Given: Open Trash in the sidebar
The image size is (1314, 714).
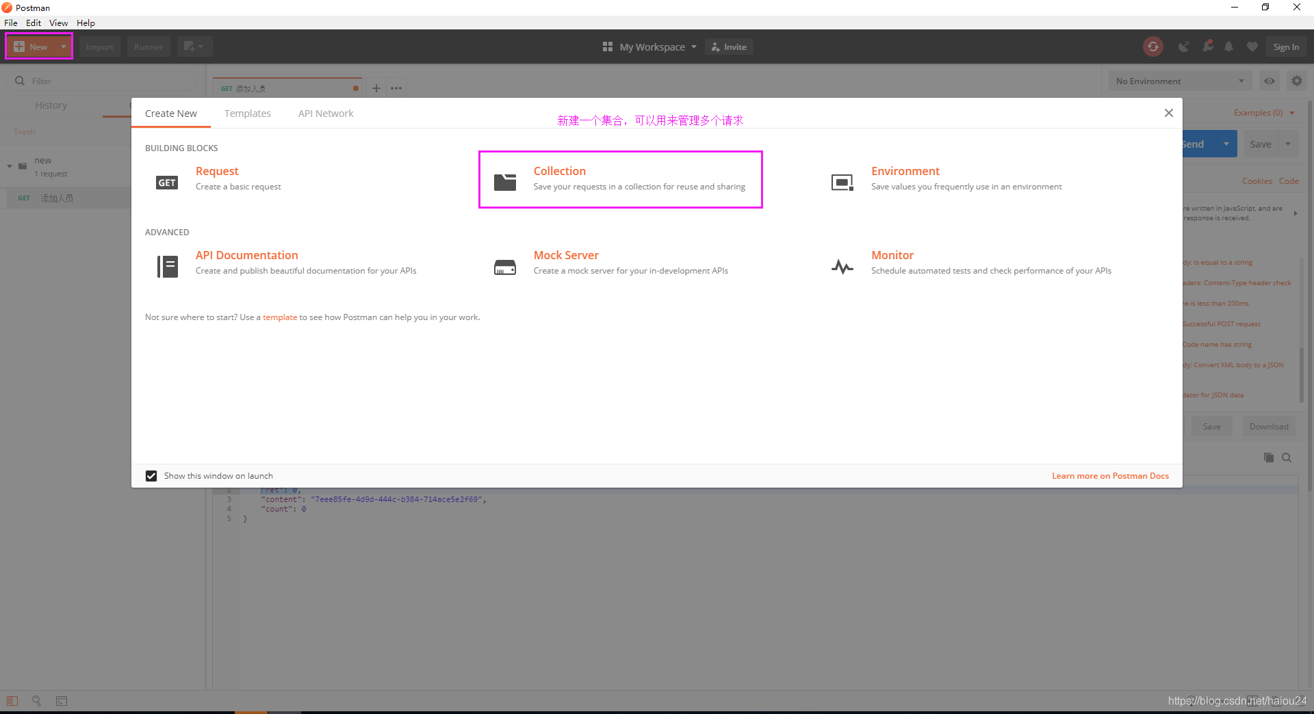Looking at the screenshot, I should point(24,131).
